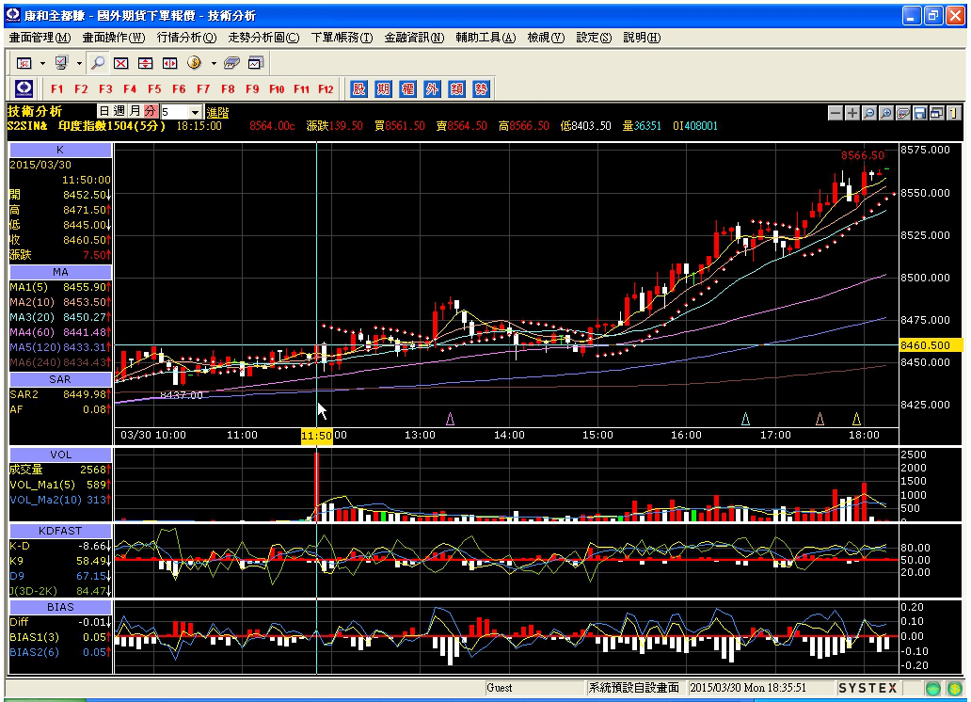Open the 金融資訊(N) menu
Screen dimensions: 971x702
point(414,38)
